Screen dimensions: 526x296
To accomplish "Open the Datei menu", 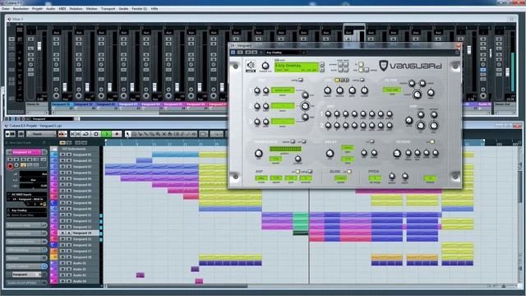I will point(6,9).
